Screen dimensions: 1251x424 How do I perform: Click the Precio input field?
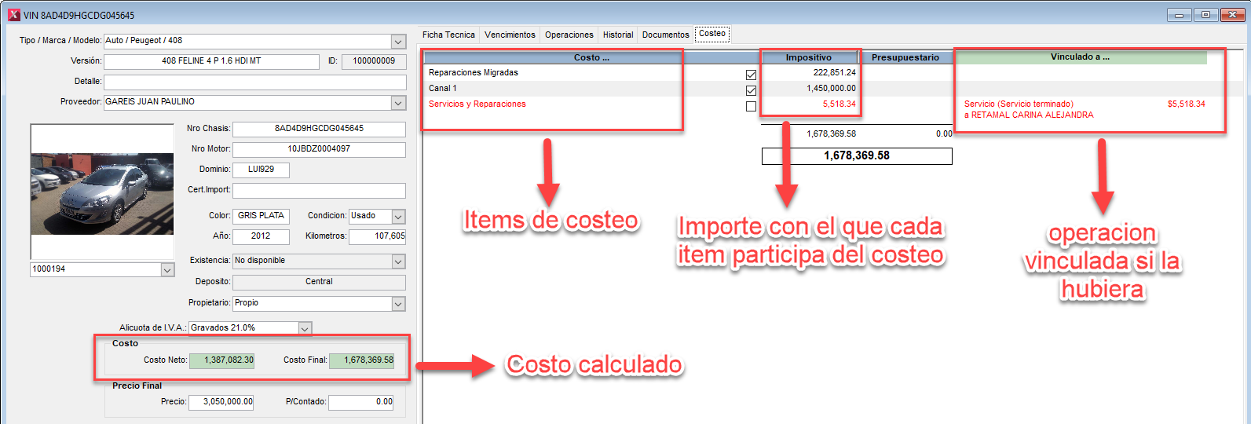(x=221, y=402)
